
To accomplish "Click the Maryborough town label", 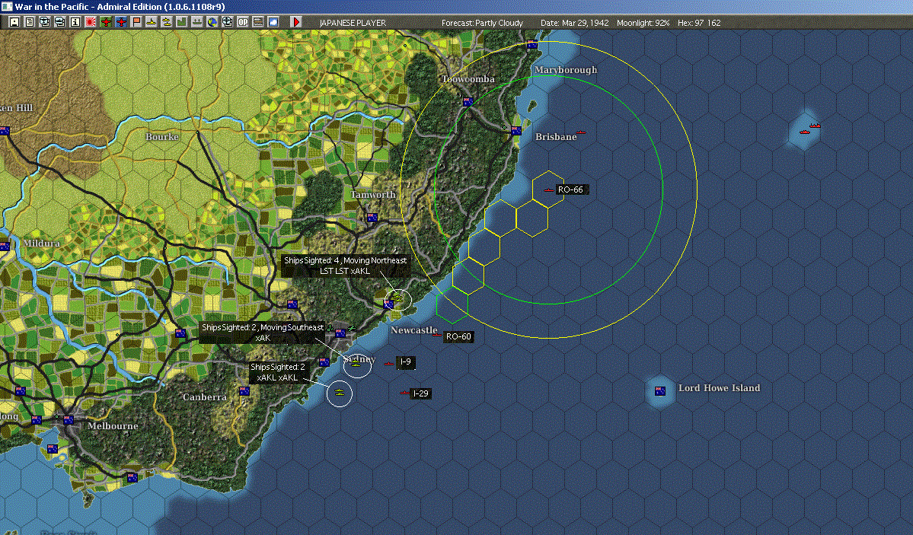I will 566,70.
